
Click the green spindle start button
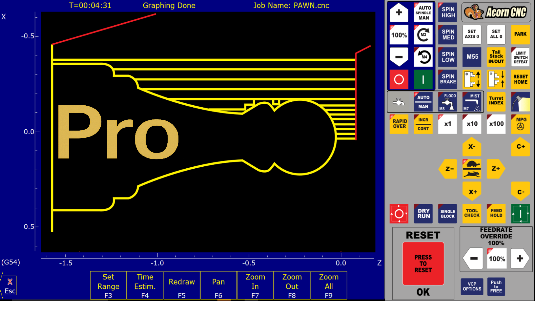coord(423,79)
